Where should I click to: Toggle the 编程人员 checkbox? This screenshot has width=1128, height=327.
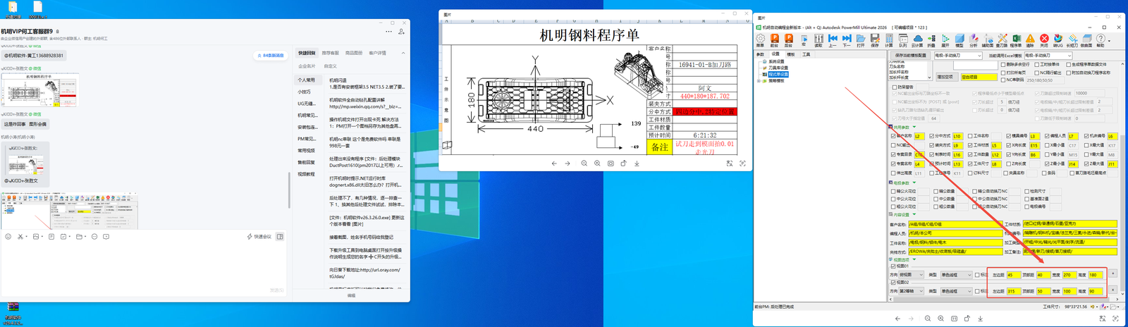click(x=1047, y=136)
